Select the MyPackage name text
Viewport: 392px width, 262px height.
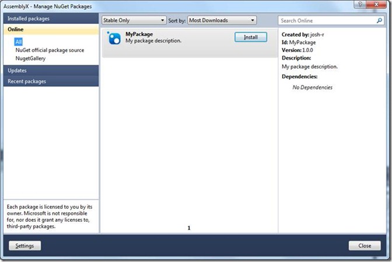[139, 34]
